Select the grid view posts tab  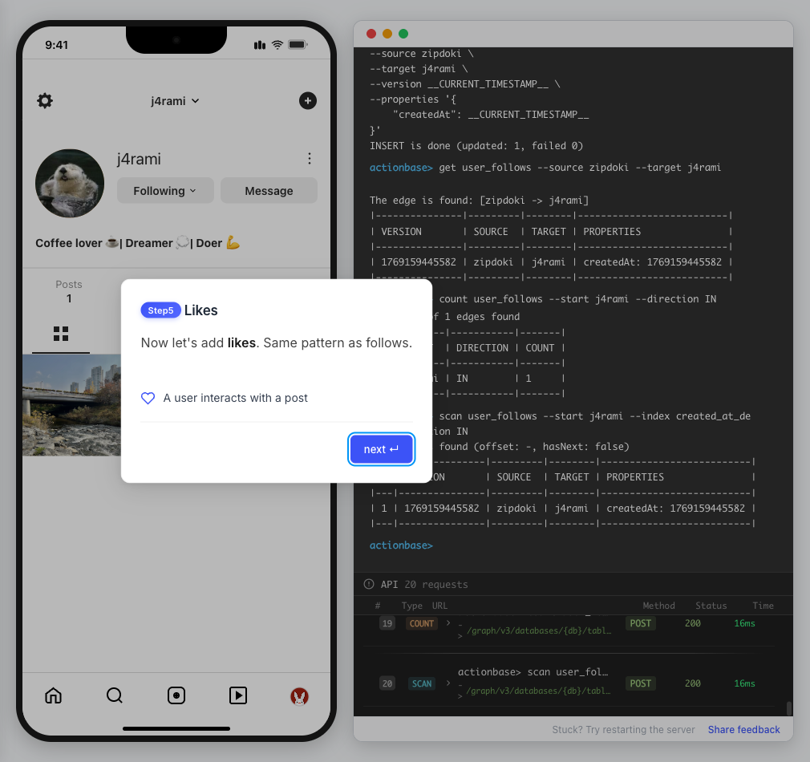(61, 333)
